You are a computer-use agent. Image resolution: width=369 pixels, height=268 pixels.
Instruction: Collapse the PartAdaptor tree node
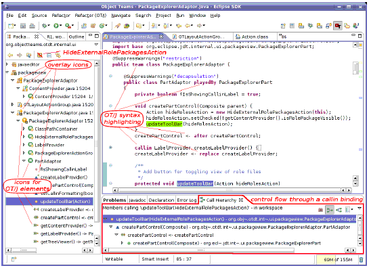click(x=24, y=160)
